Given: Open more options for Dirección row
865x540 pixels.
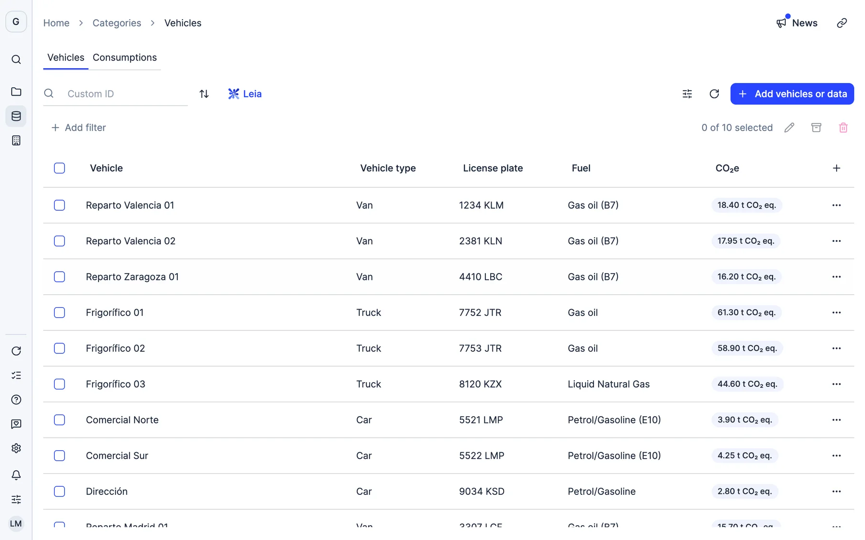Looking at the screenshot, I should point(836,492).
